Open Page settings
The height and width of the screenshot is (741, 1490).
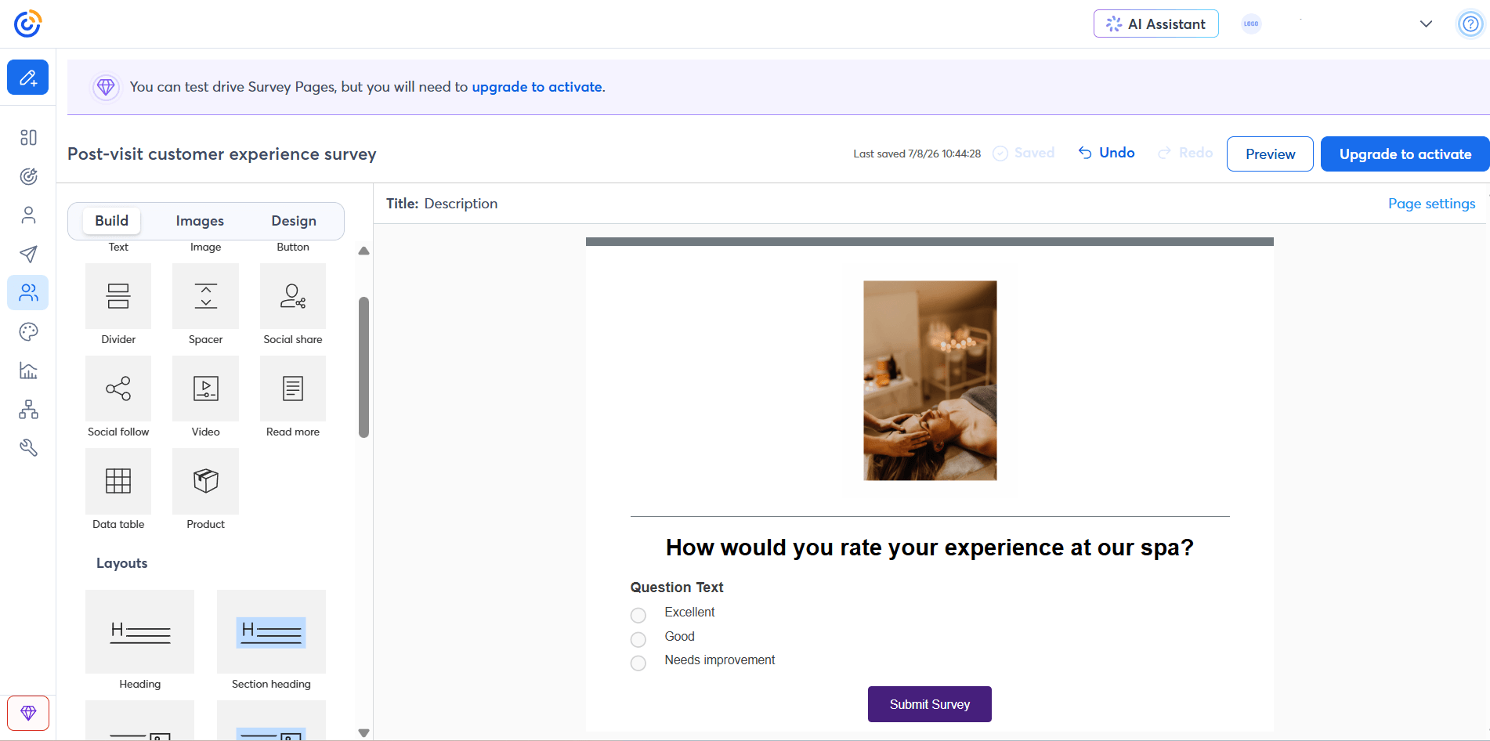tap(1431, 204)
